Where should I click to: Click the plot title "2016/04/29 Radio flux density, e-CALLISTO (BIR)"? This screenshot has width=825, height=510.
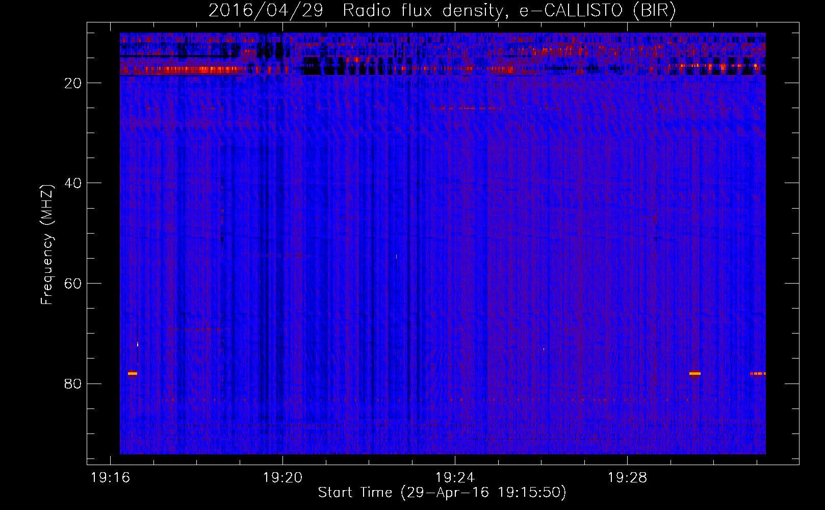point(442,11)
